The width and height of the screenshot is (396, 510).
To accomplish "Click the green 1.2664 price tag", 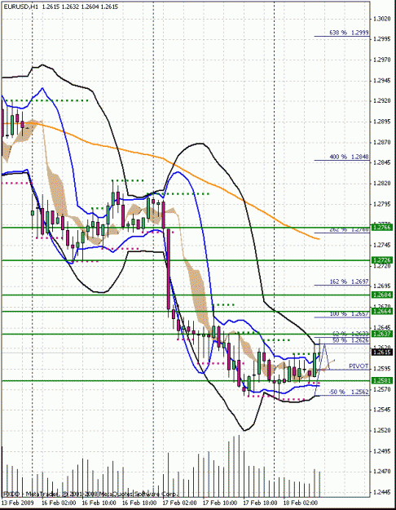I will coord(383,311).
